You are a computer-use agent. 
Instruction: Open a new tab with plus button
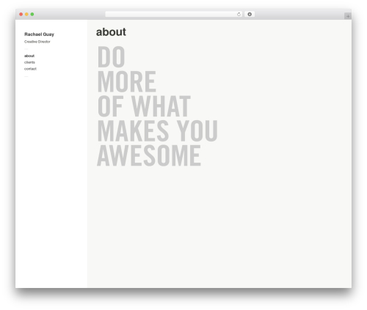coord(348,16)
